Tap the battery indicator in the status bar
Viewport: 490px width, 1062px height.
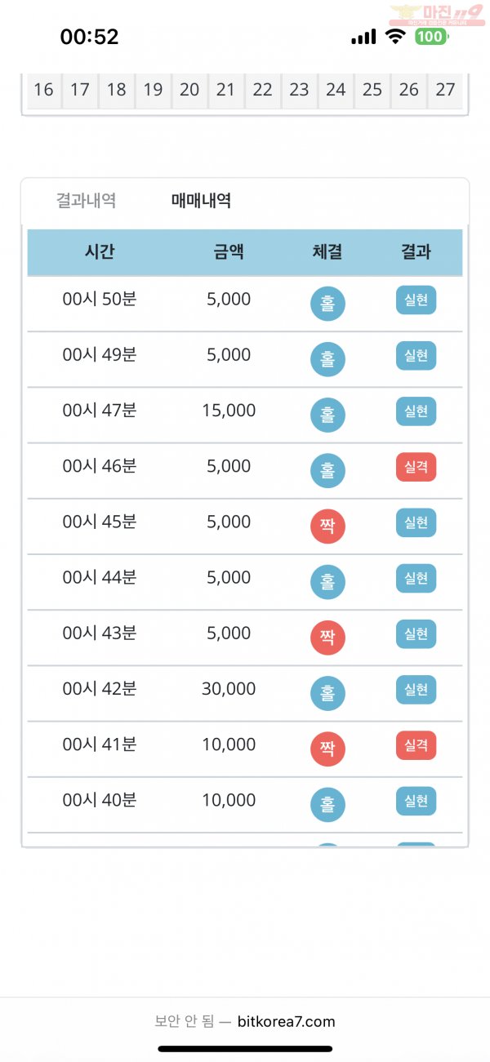pyautogui.click(x=430, y=37)
